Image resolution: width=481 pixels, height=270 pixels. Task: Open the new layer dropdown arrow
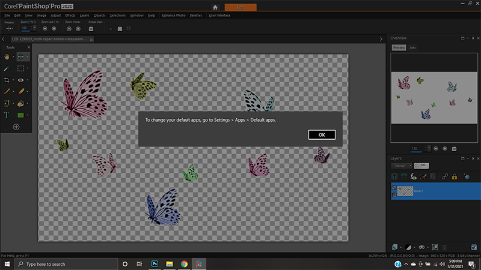401,247
